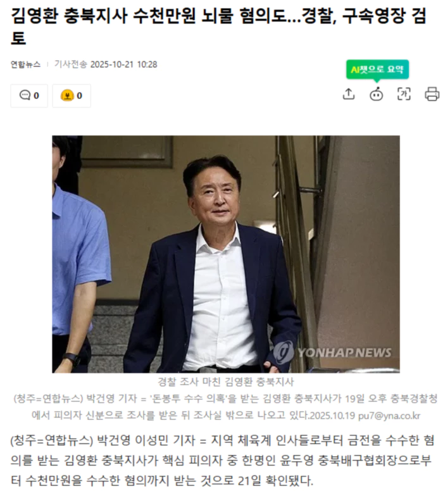This screenshot has height=501, width=443.
Task: Click the share upload icon
Action: coord(349,94)
